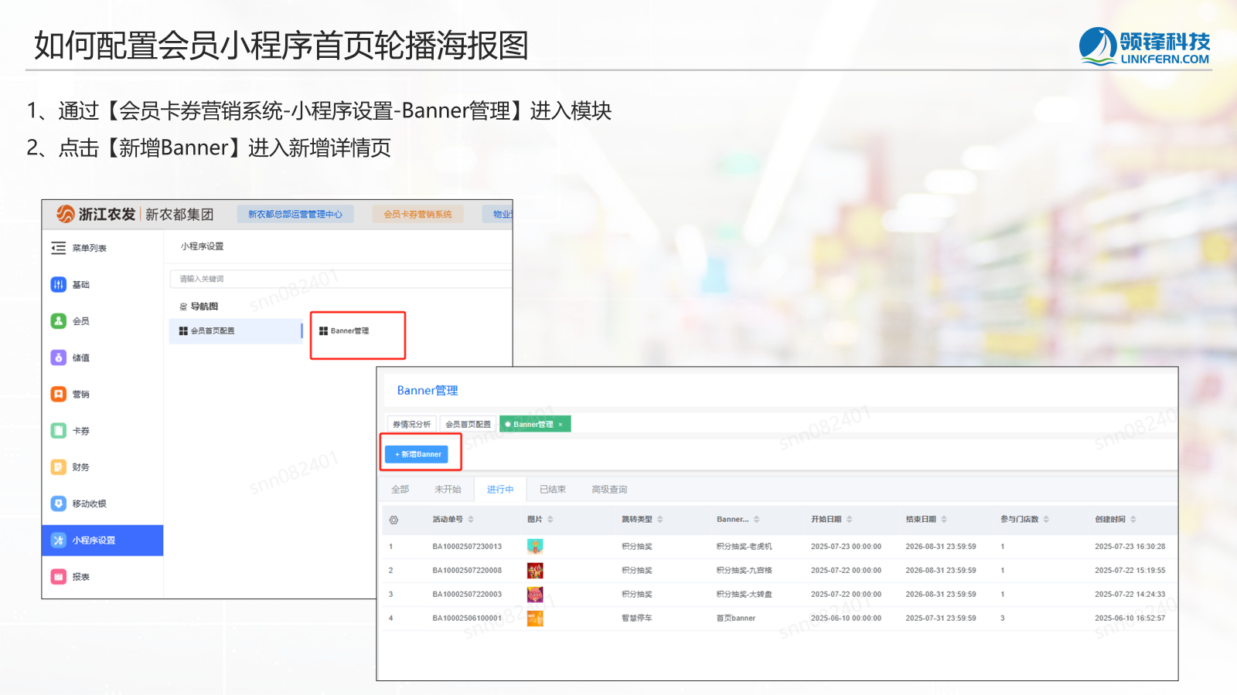
Task: Sort by 创建时间 column sort arrows
Action: [1133, 520]
